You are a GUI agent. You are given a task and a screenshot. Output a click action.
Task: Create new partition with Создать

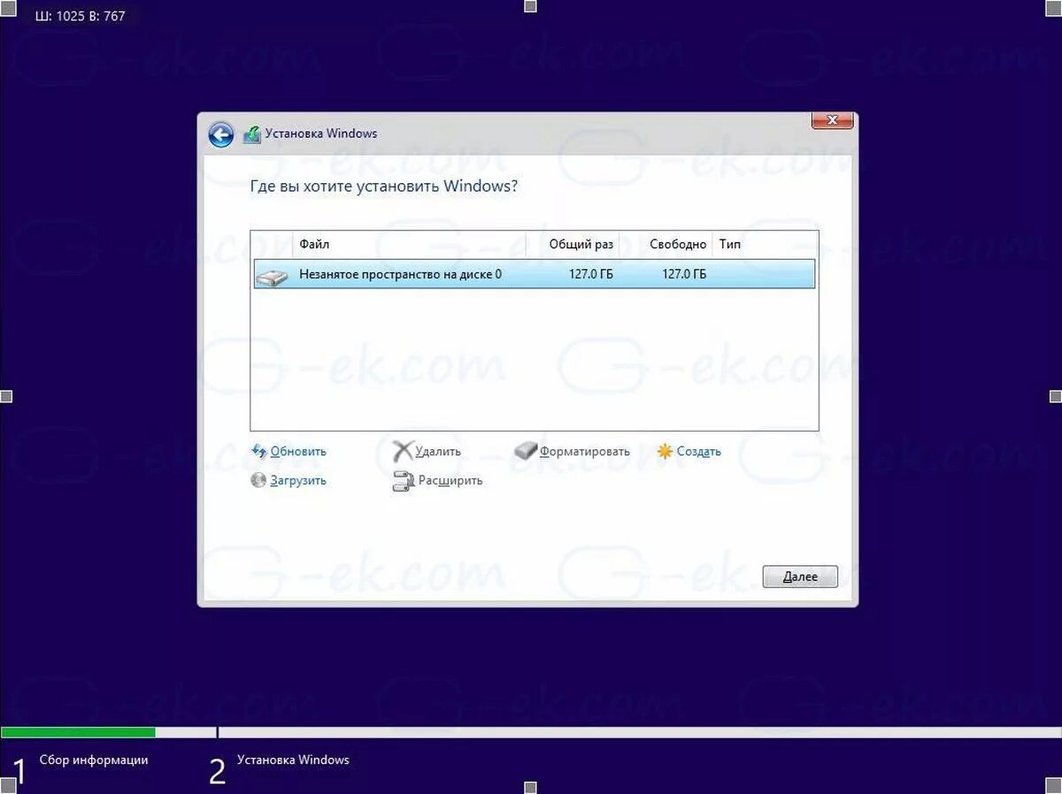[699, 452]
